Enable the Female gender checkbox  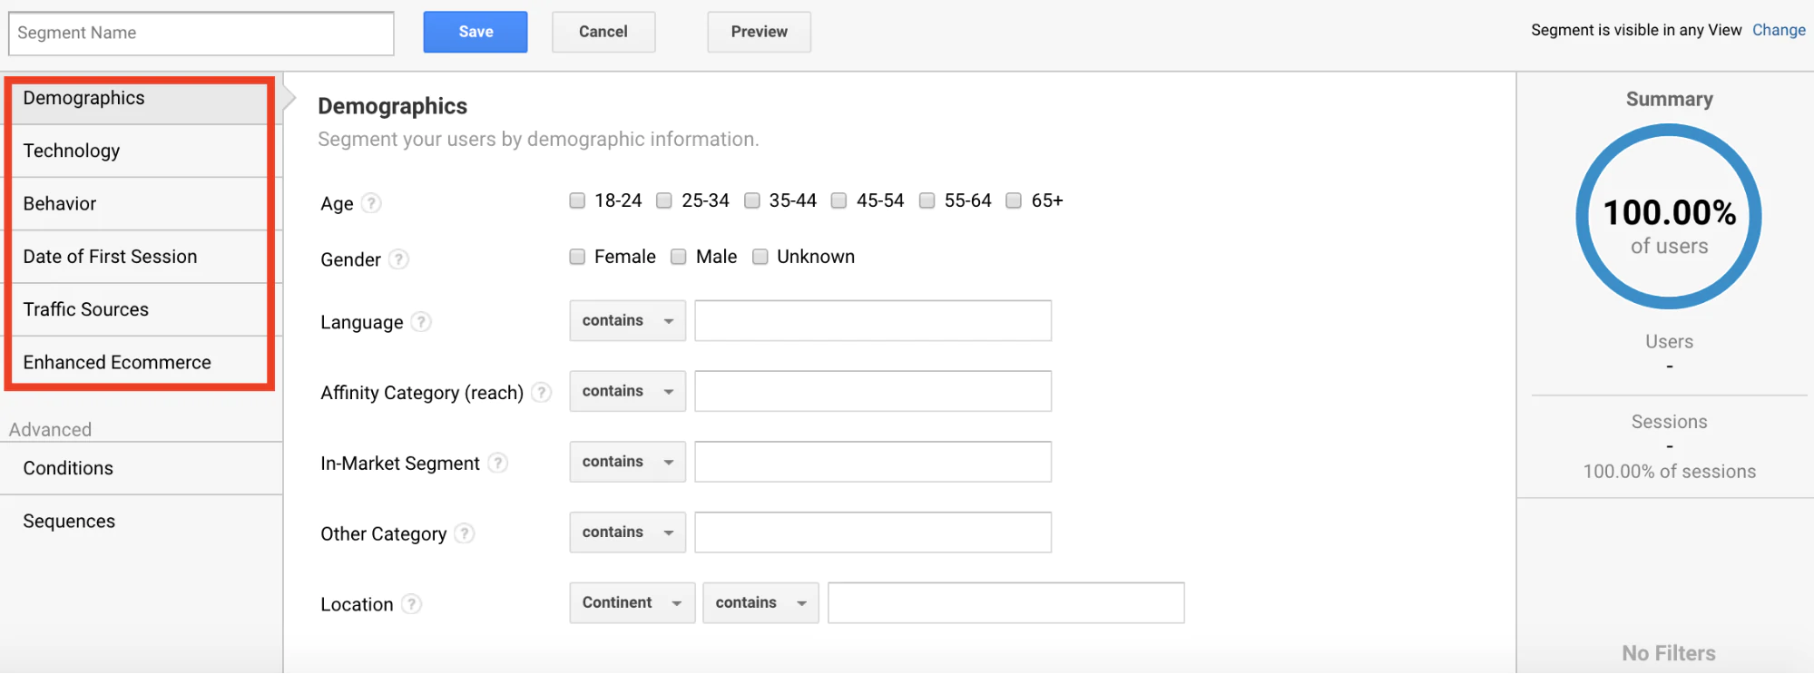[x=577, y=257]
